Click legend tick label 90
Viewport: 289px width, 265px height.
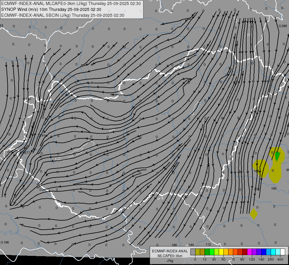click(242, 259)
